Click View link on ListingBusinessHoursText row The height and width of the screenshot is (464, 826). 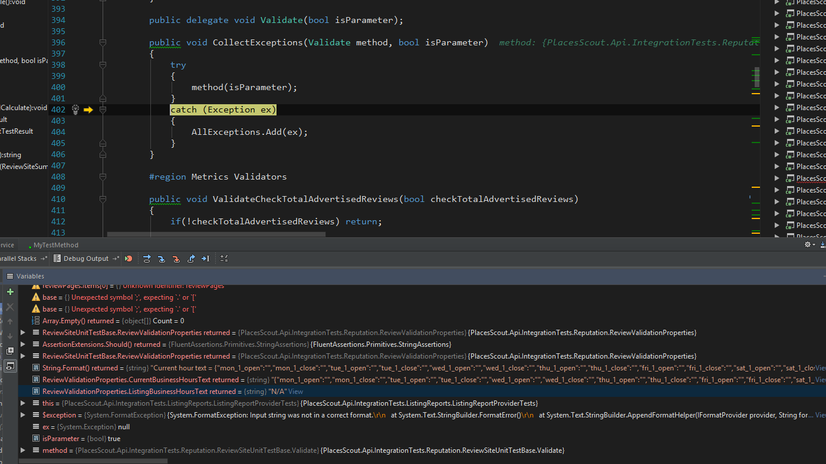point(297,391)
